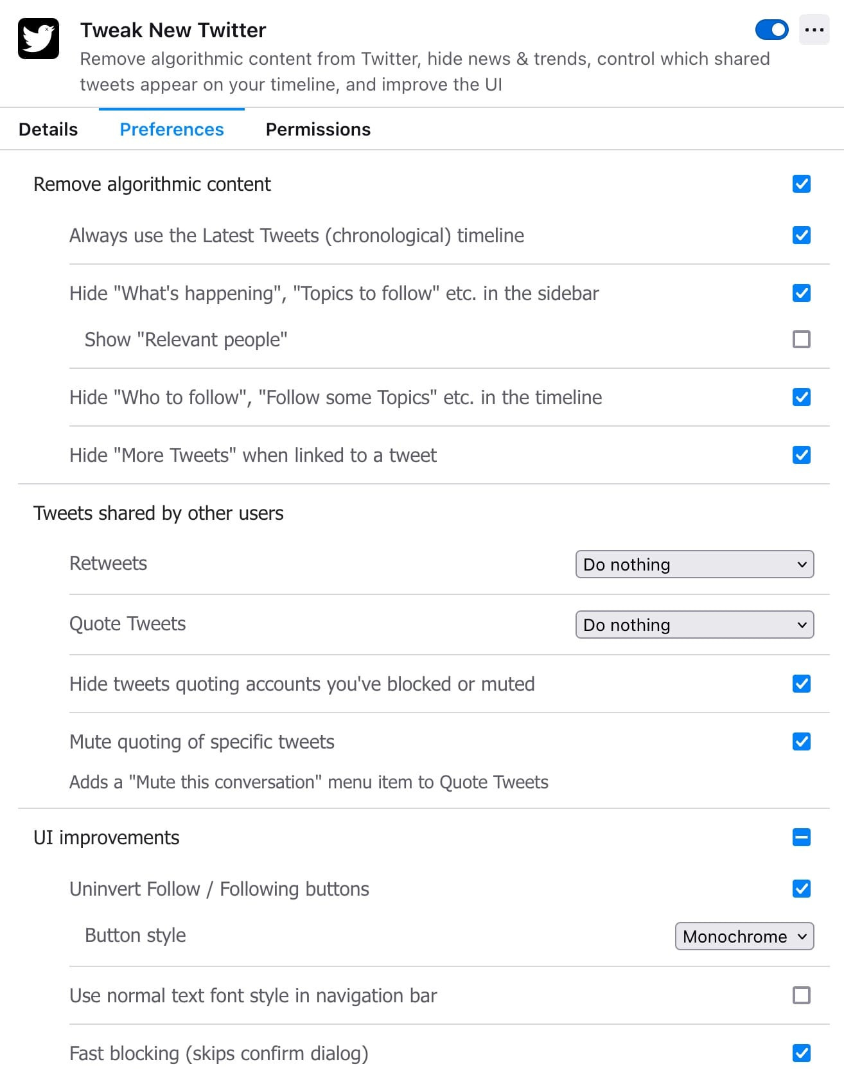Uncheck Remove algorithmic content checkbox
The height and width of the screenshot is (1073, 844).
(801, 184)
